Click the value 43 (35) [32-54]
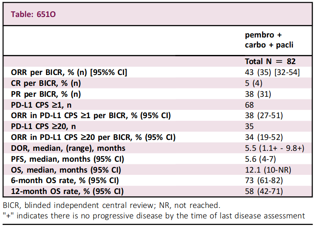The height and width of the screenshot is (228, 317). point(272,72)
